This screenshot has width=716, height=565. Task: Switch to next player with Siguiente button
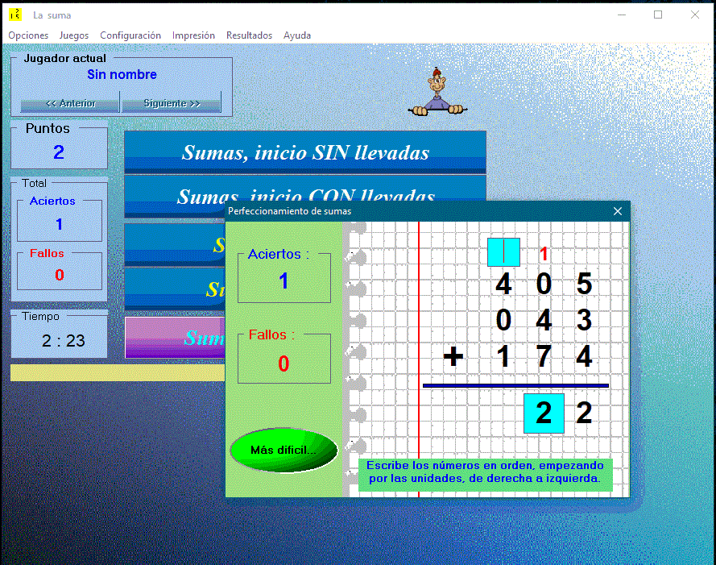[x=171, y=103]
